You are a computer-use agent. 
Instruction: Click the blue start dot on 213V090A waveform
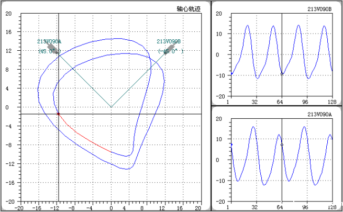tap(231, 144)
